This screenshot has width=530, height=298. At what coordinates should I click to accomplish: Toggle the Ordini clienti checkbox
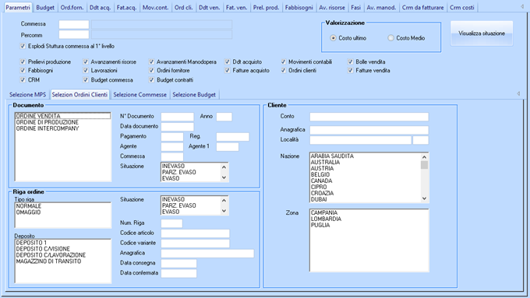click(283, 71)
